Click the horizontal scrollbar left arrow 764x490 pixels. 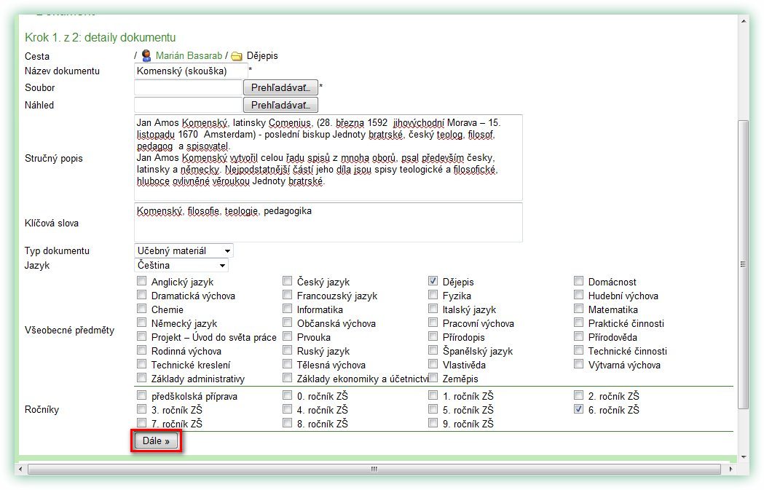pos(20,469)
